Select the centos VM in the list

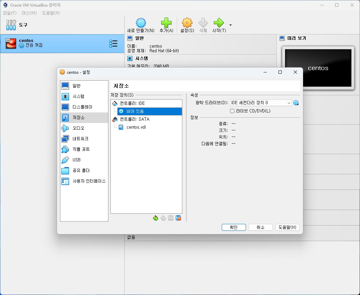coord(62,44)
